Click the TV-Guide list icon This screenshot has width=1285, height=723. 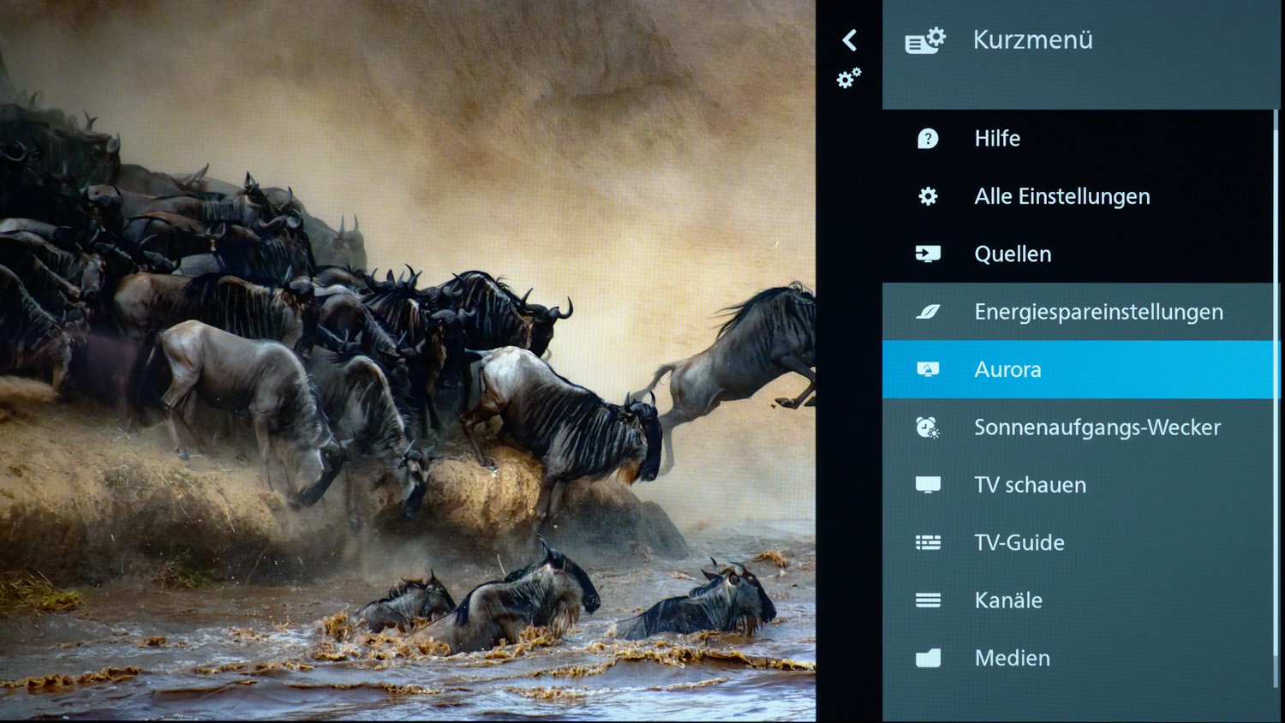tap(928, 542)
